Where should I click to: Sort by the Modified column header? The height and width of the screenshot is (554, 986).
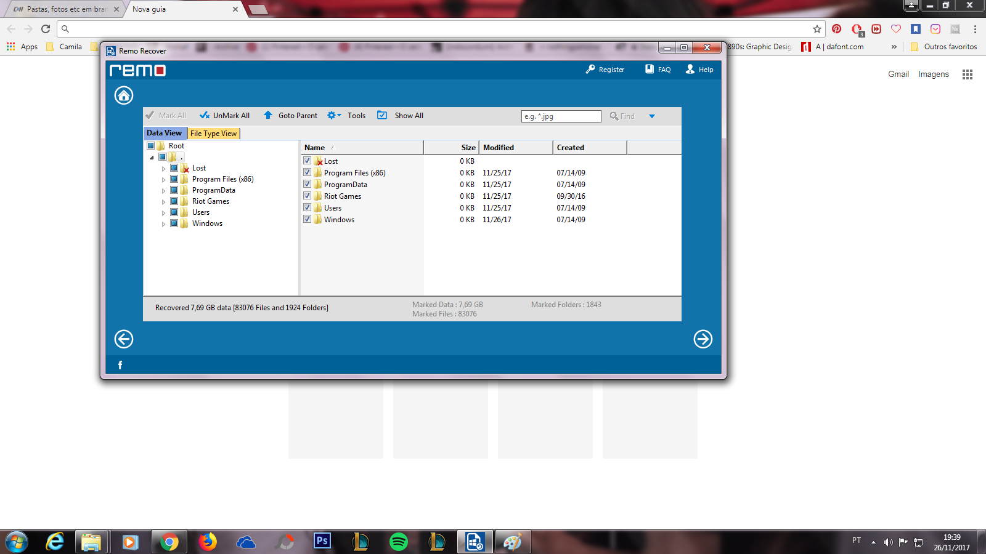[x=516, y=148]
